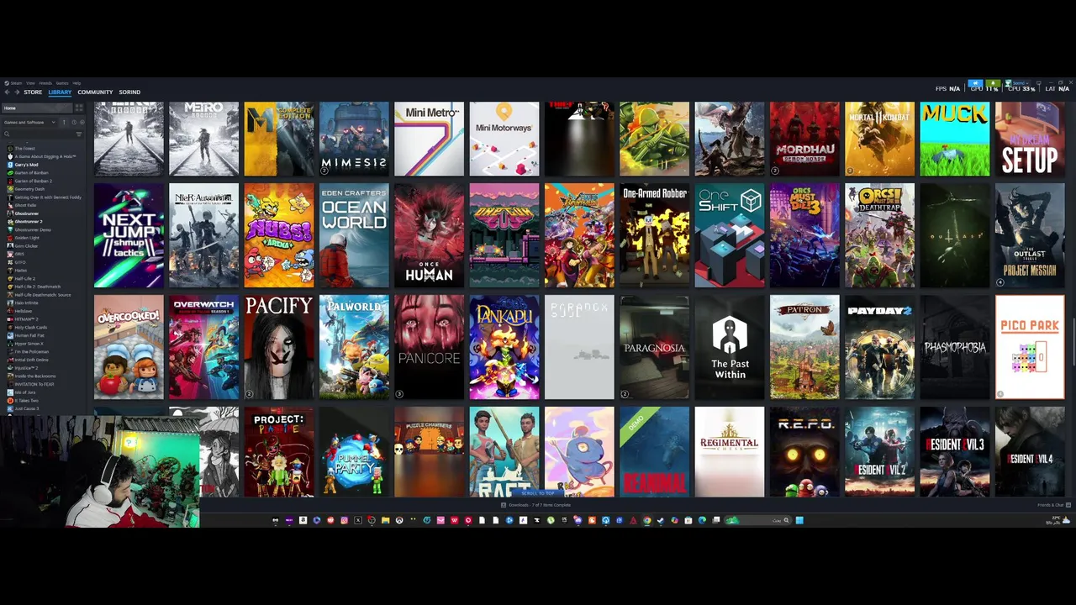
Task: Open Resident Evil 4 cover
Action: point(1030,452)
